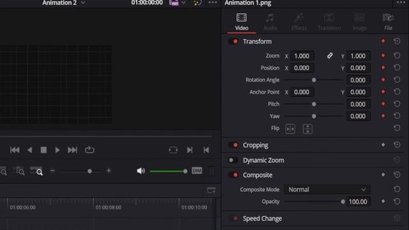Viewport: 409px width, 230px height.
Task: Reset the Rotation Angle value
Action: pos(397,79)
